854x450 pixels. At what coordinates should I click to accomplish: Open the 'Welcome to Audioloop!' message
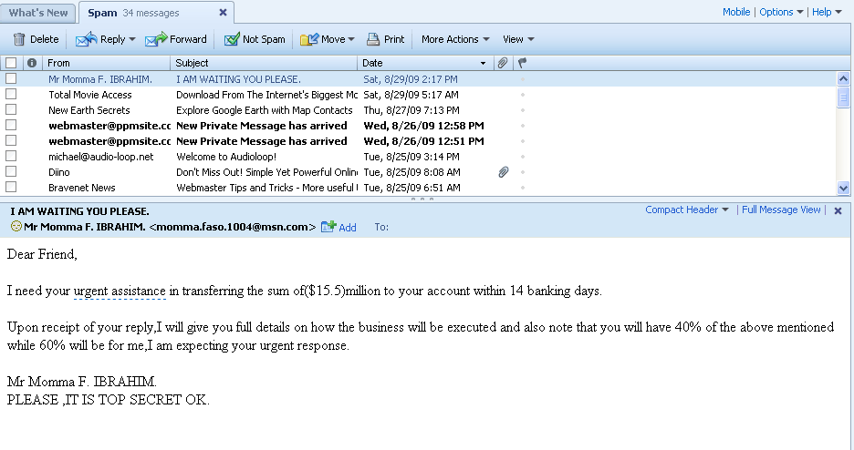tap(226, 157)
